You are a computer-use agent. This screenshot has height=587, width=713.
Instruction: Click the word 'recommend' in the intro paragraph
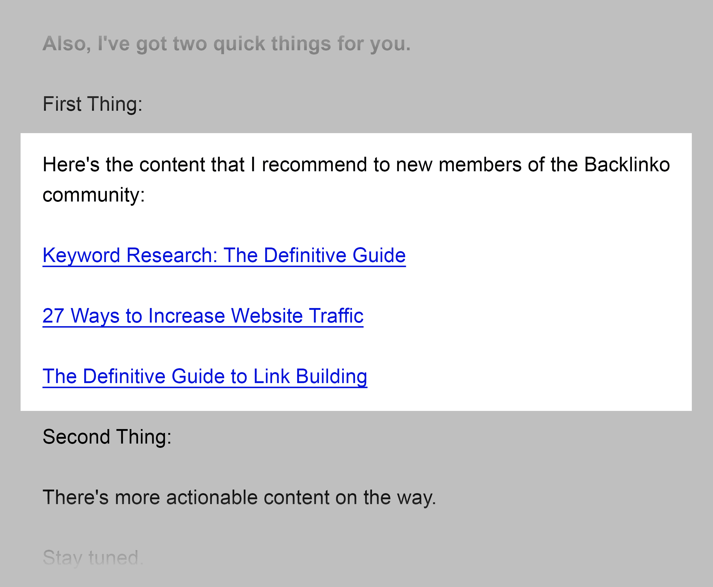pyautogui.click(x=314, y=165)
